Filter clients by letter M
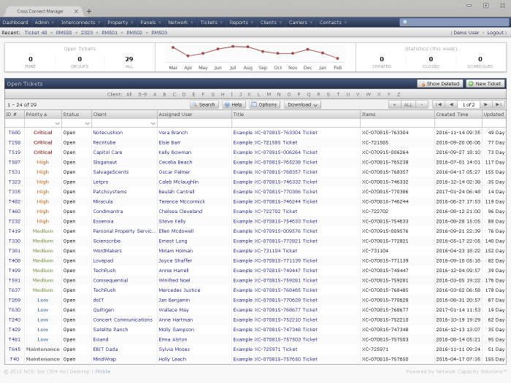This screenshot has height=383, width=511. pos(269,94)
